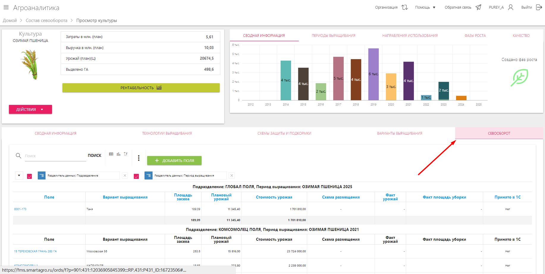The height and width of the screenshot is (274, 545).
Task: Open field link 0001-173
Action: point(20,209)
